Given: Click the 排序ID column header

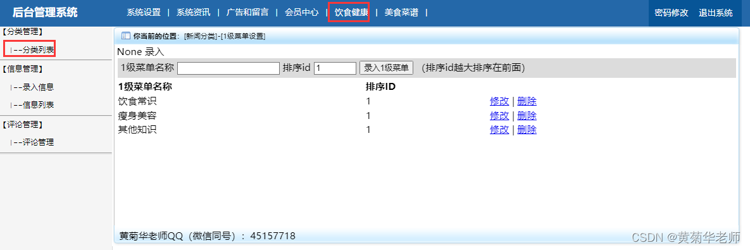Looking at the screenshot, I should point(380,87).
